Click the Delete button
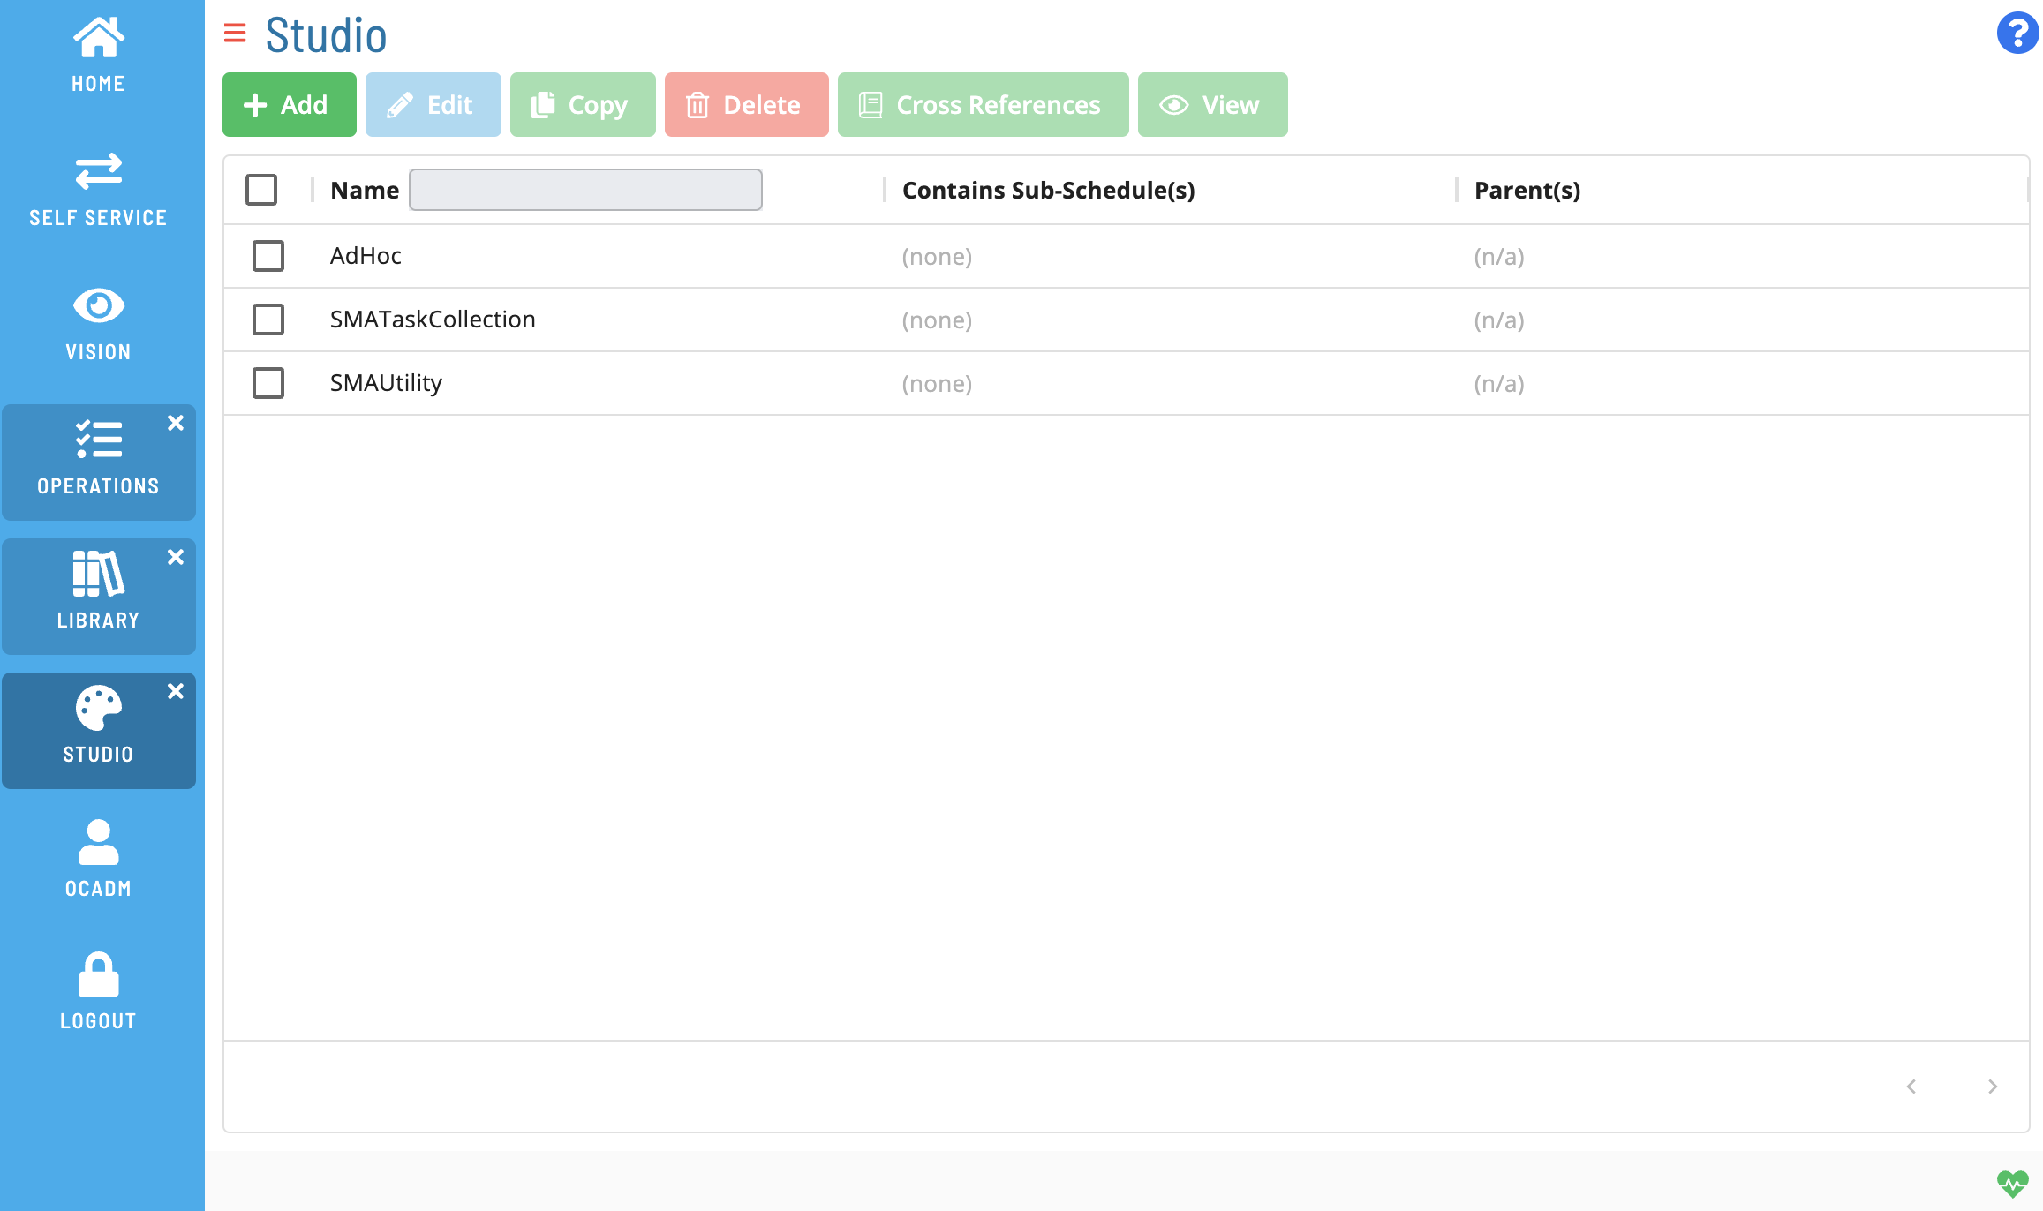Image resolution: width=2043 pixels, height=1211 pixels. (x=743, y=104)
